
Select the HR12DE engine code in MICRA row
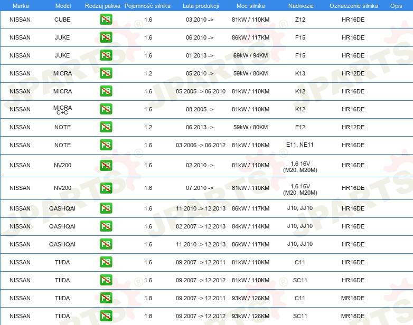353,73
